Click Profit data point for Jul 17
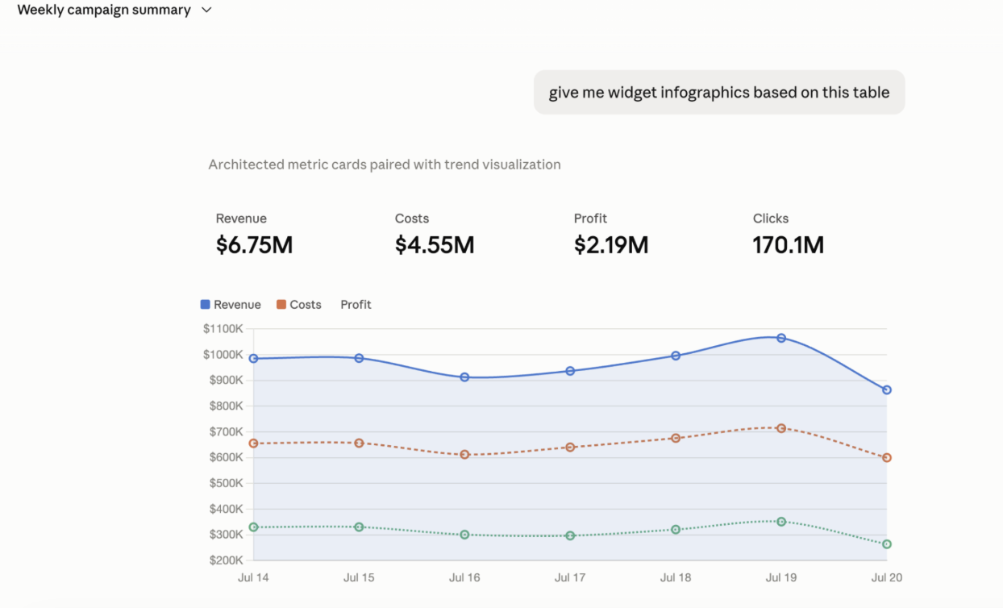This screenshot has height=608, width=1003. (570, 535)
